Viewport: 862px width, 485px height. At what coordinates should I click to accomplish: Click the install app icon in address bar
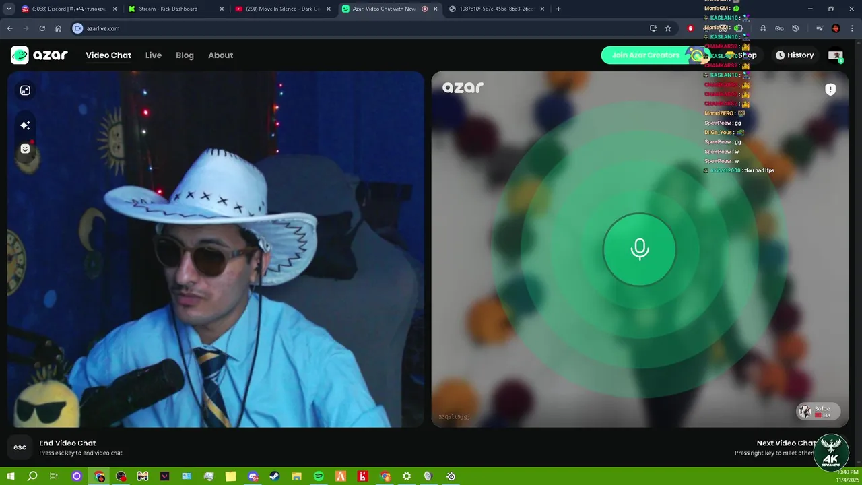[653, 28]
